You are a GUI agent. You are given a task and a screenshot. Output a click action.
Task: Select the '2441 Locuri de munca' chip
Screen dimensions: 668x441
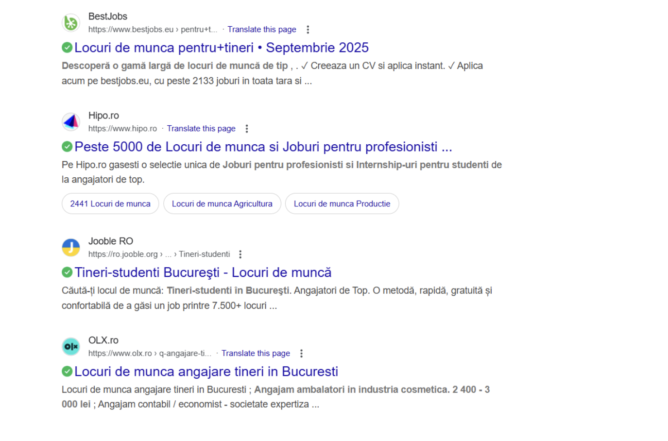(110, 204)
